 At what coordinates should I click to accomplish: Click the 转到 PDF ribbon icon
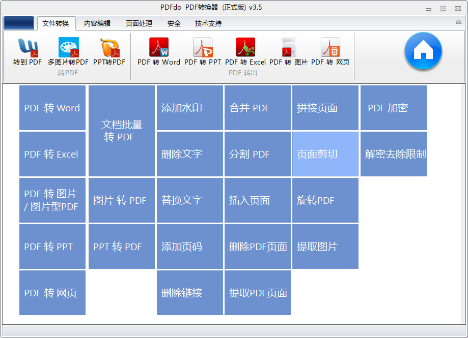point(27,51)
